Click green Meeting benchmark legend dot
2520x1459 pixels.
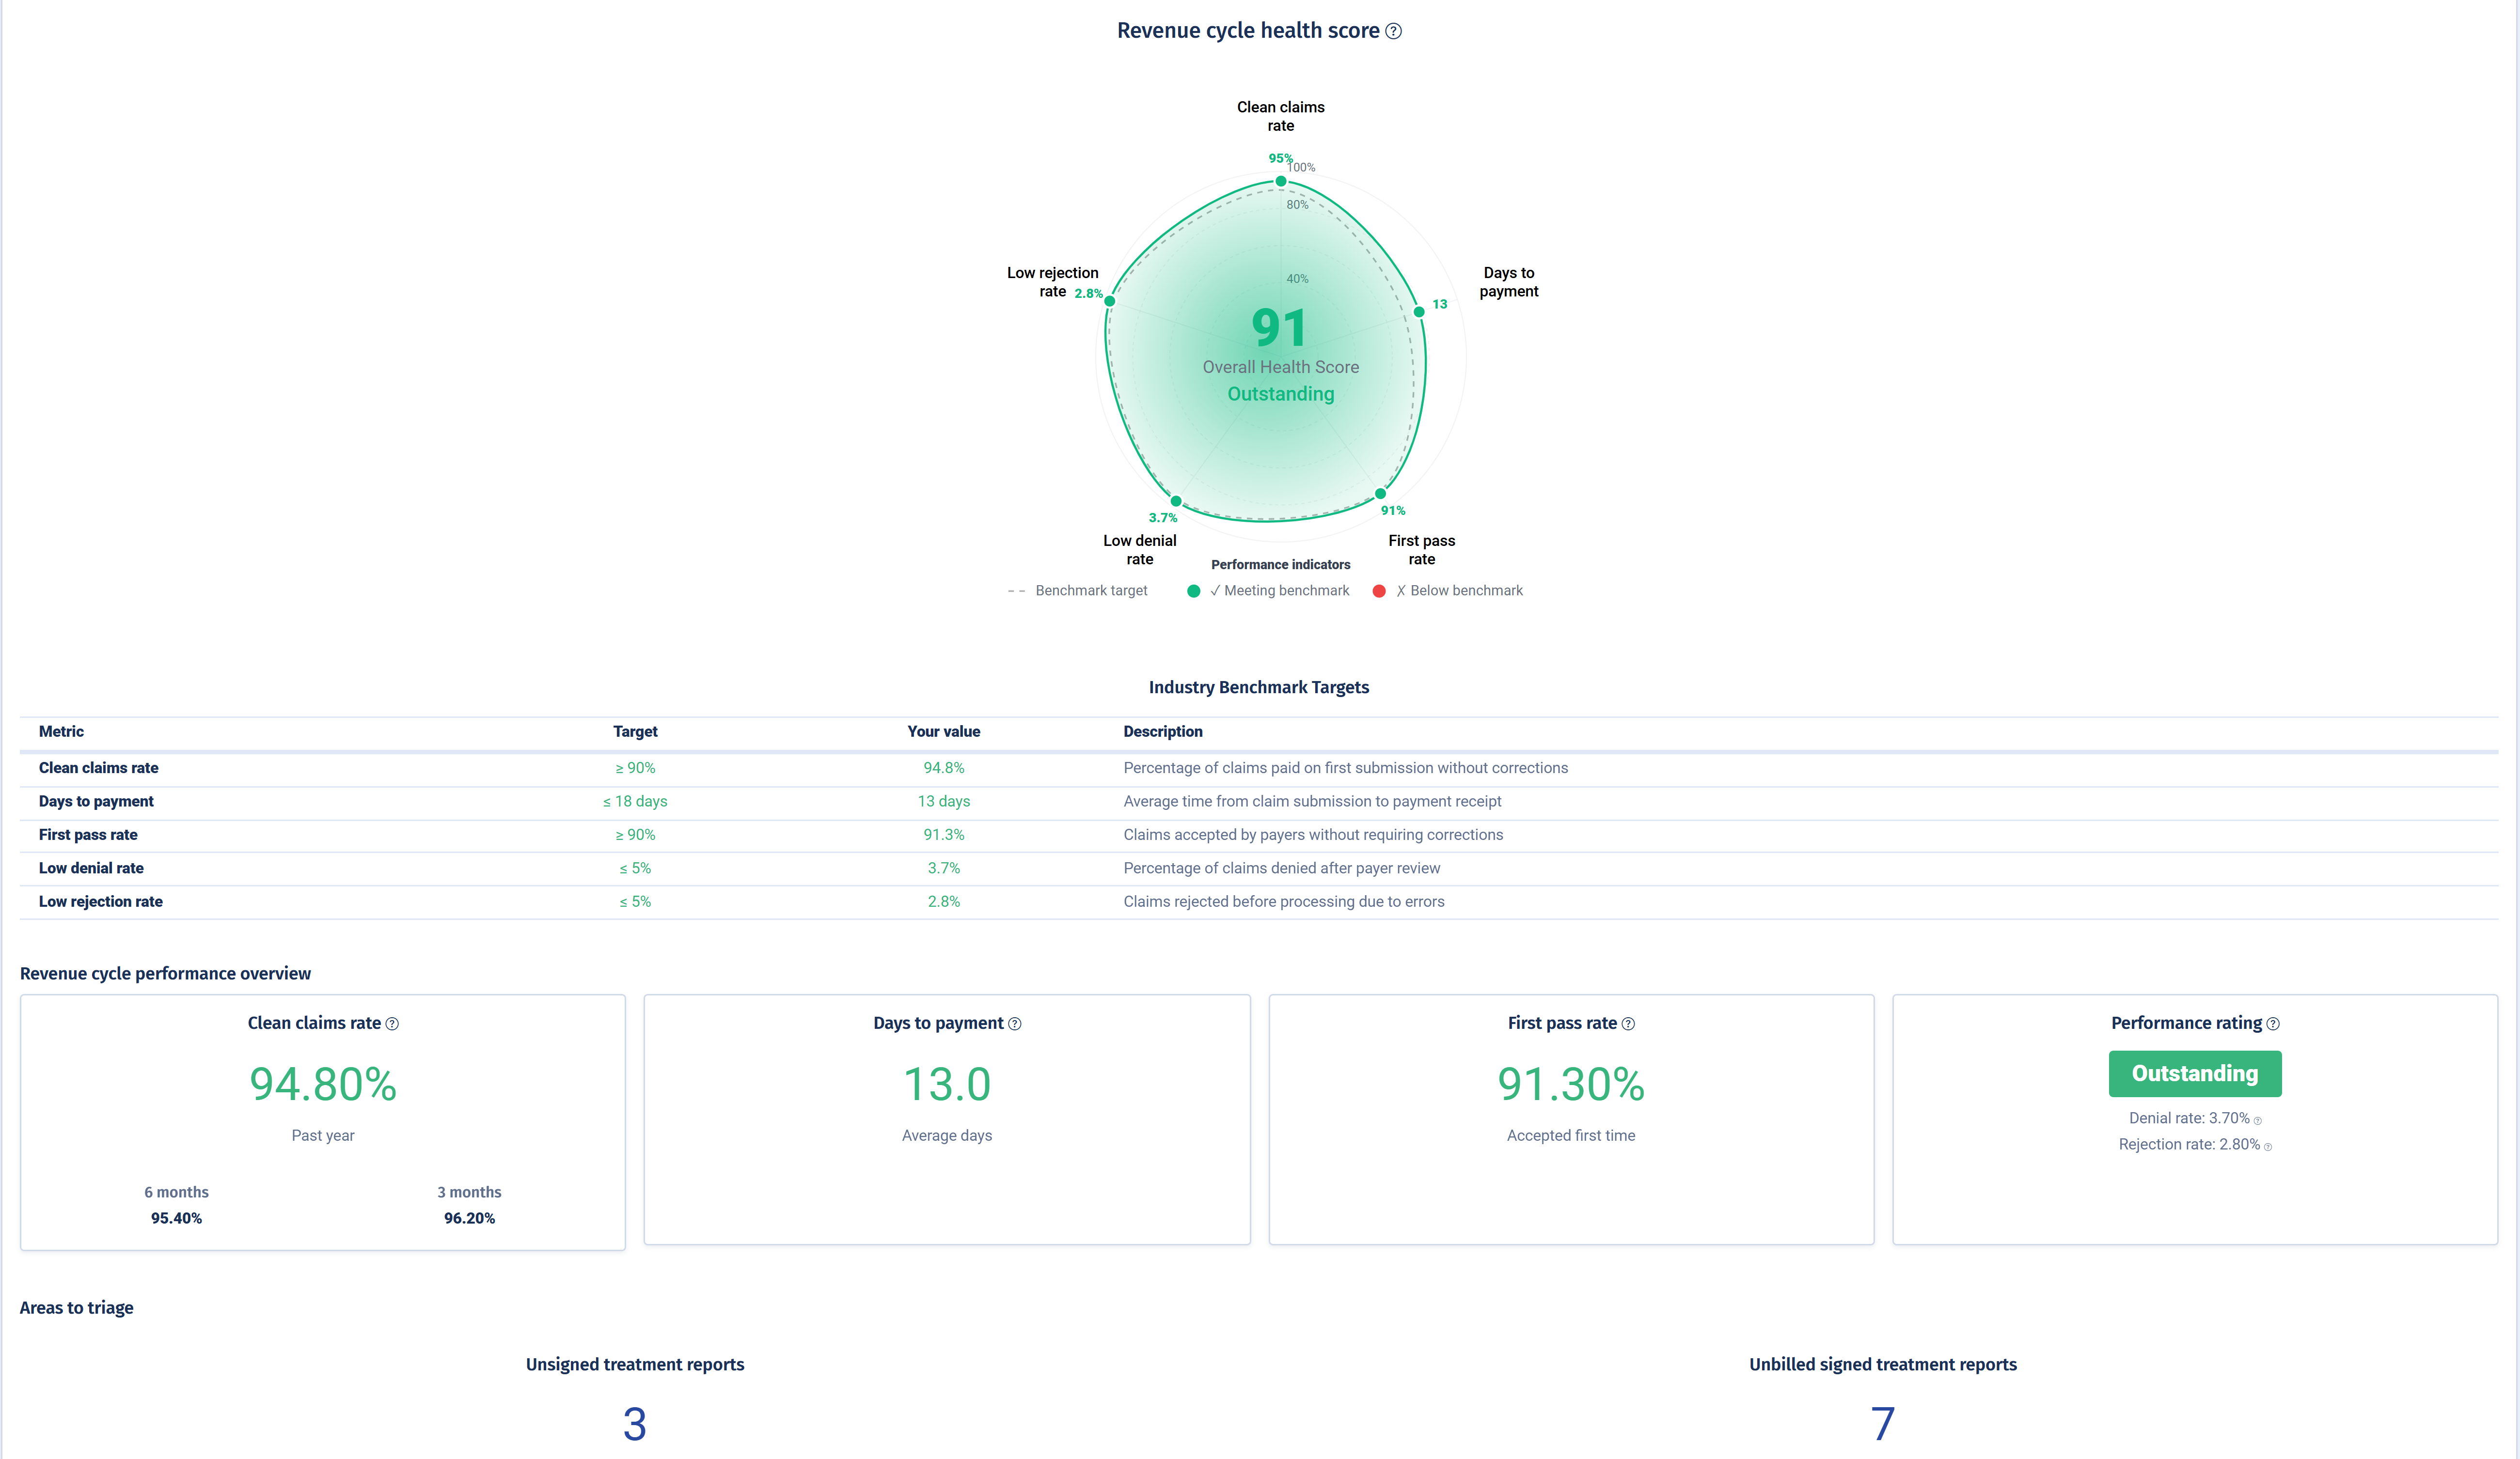(1193, 590)
